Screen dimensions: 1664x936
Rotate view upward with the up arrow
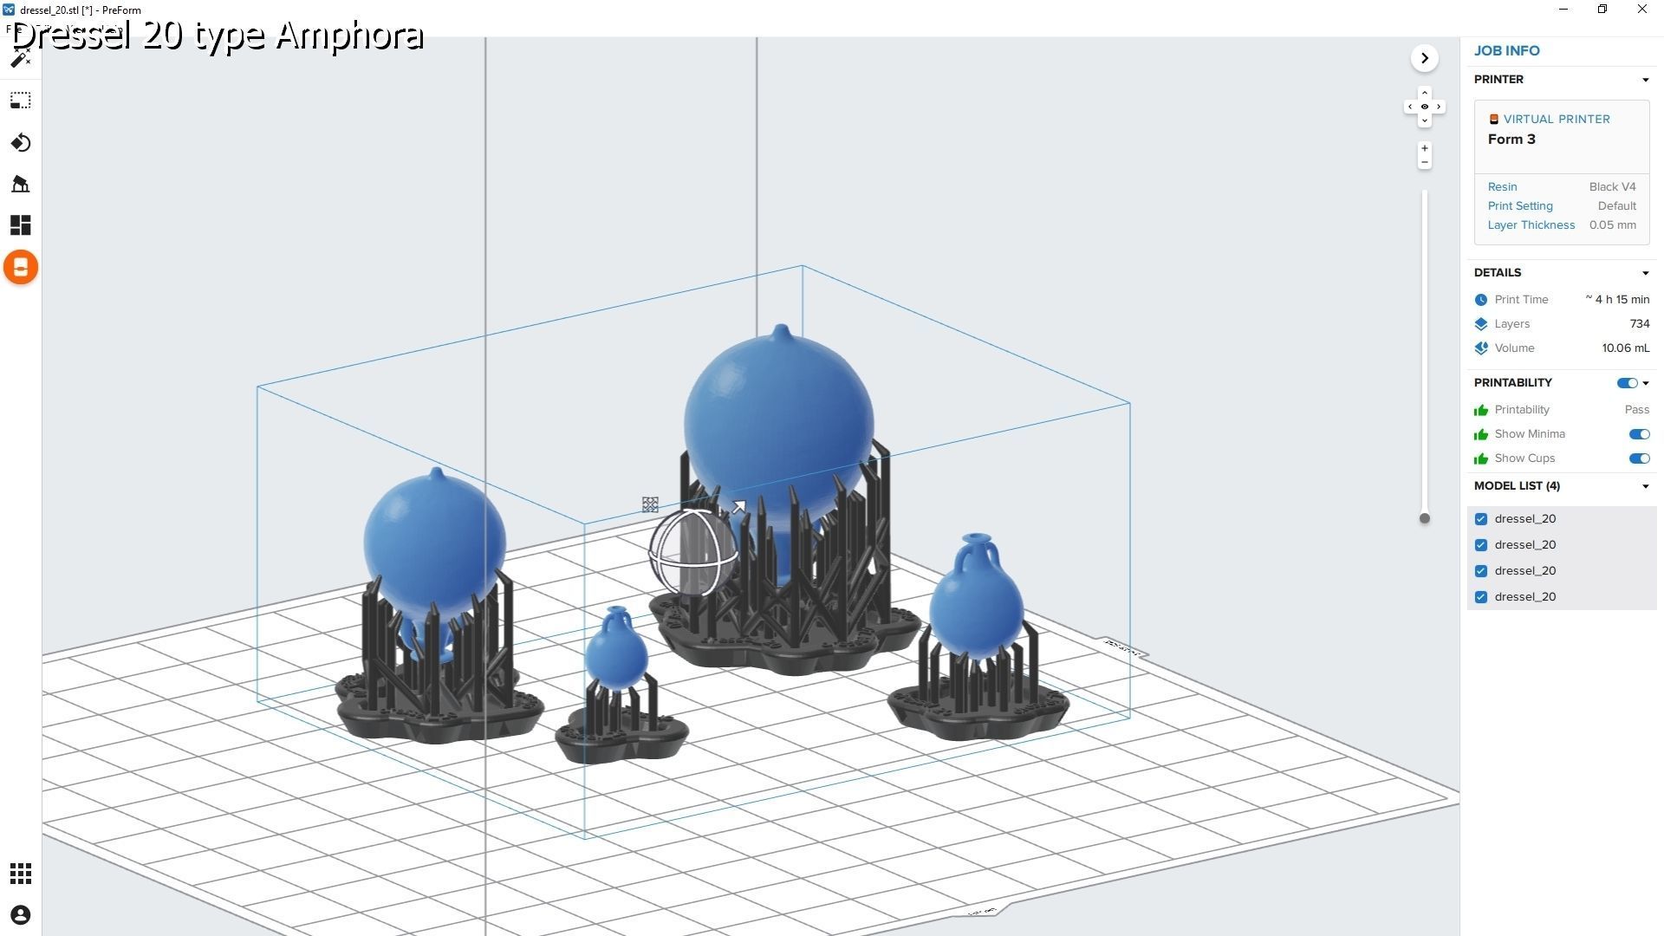(1424, 93)
